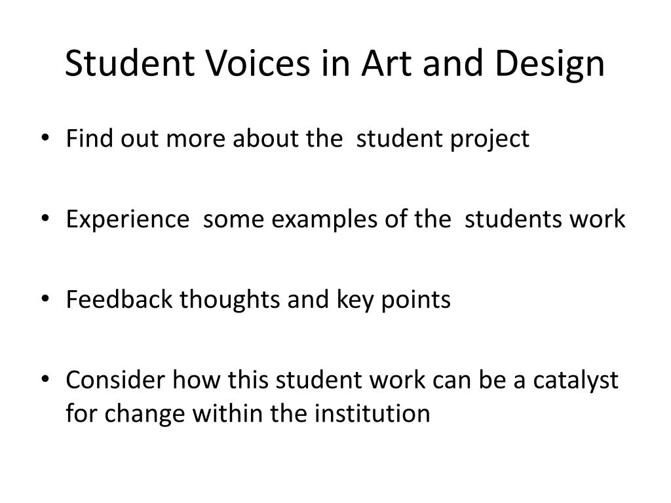Click the bullet dot before 'Consider'
Viewport: 671px width, 503px height.
45,379
